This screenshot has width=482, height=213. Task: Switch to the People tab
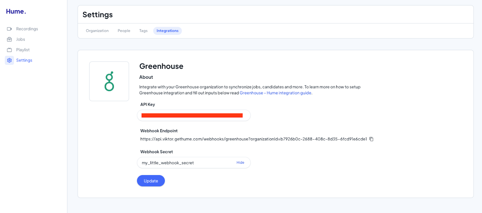pos(124,31)
